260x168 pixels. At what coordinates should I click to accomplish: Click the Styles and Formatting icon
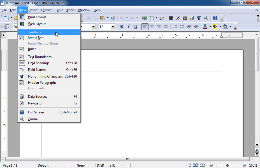[x=7, y=27]
